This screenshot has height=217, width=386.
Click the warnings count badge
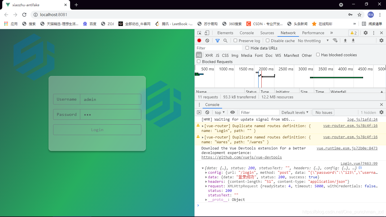tap(354, 33)
